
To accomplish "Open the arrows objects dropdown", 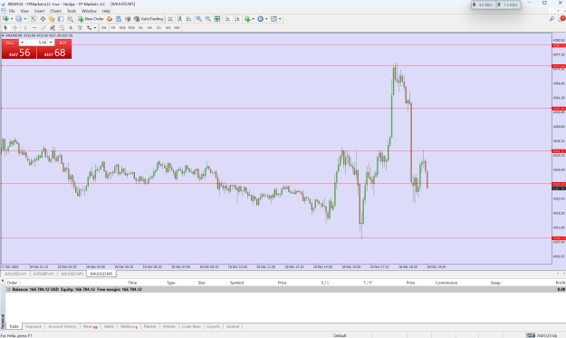I will point(95,27).
